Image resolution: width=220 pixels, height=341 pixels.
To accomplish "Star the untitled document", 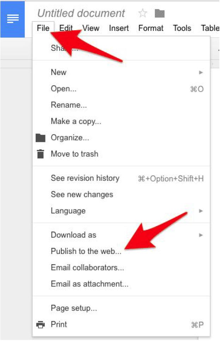I will point(142,13).
